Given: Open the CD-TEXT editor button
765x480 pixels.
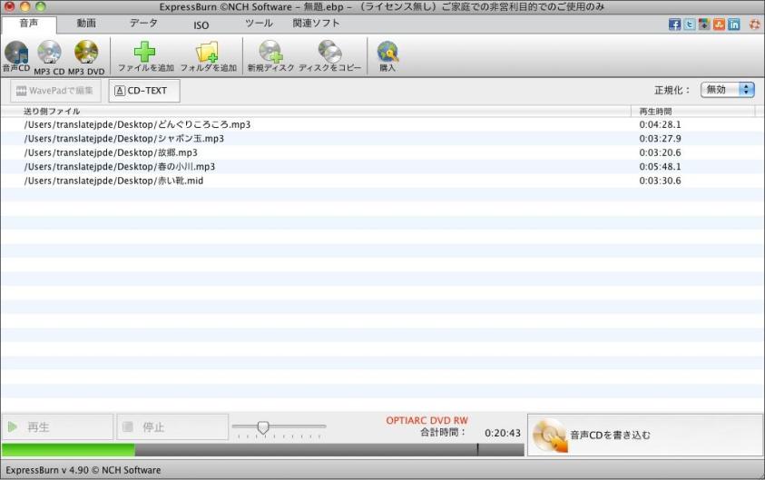Looking at the screenshot, I should click(x=144, y=91).
